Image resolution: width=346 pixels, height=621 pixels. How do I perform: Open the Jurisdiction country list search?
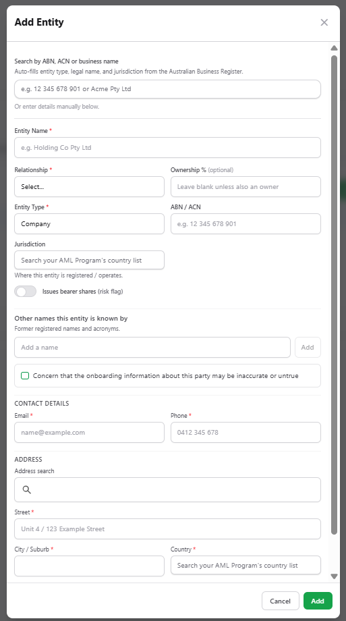(x=90, y=260)
